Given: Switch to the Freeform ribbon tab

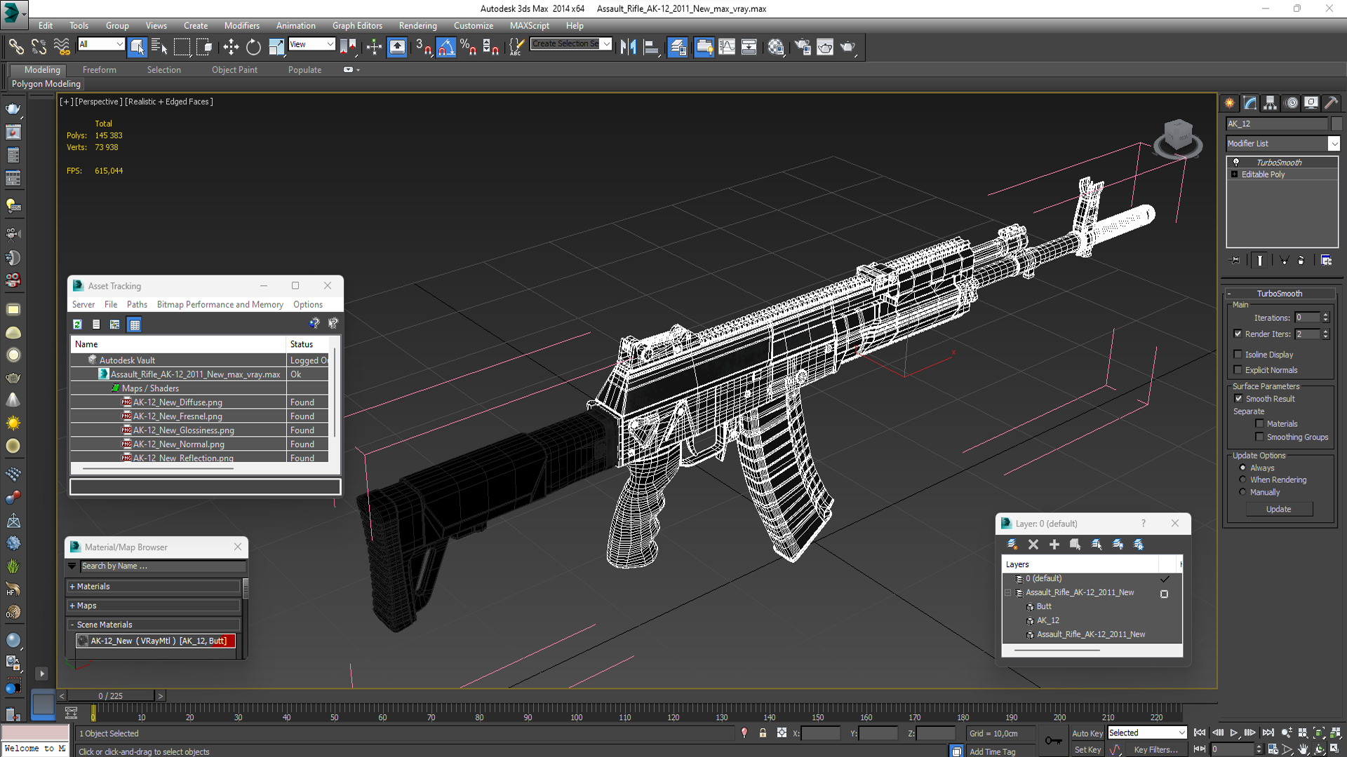Looking at the screenshot, I should 100,69.
